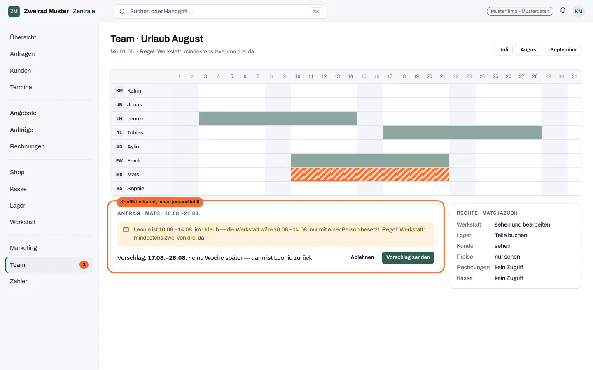Click Aylin's AD initials badge
This screenshot has height=370, width=593.
coord(119,147)
